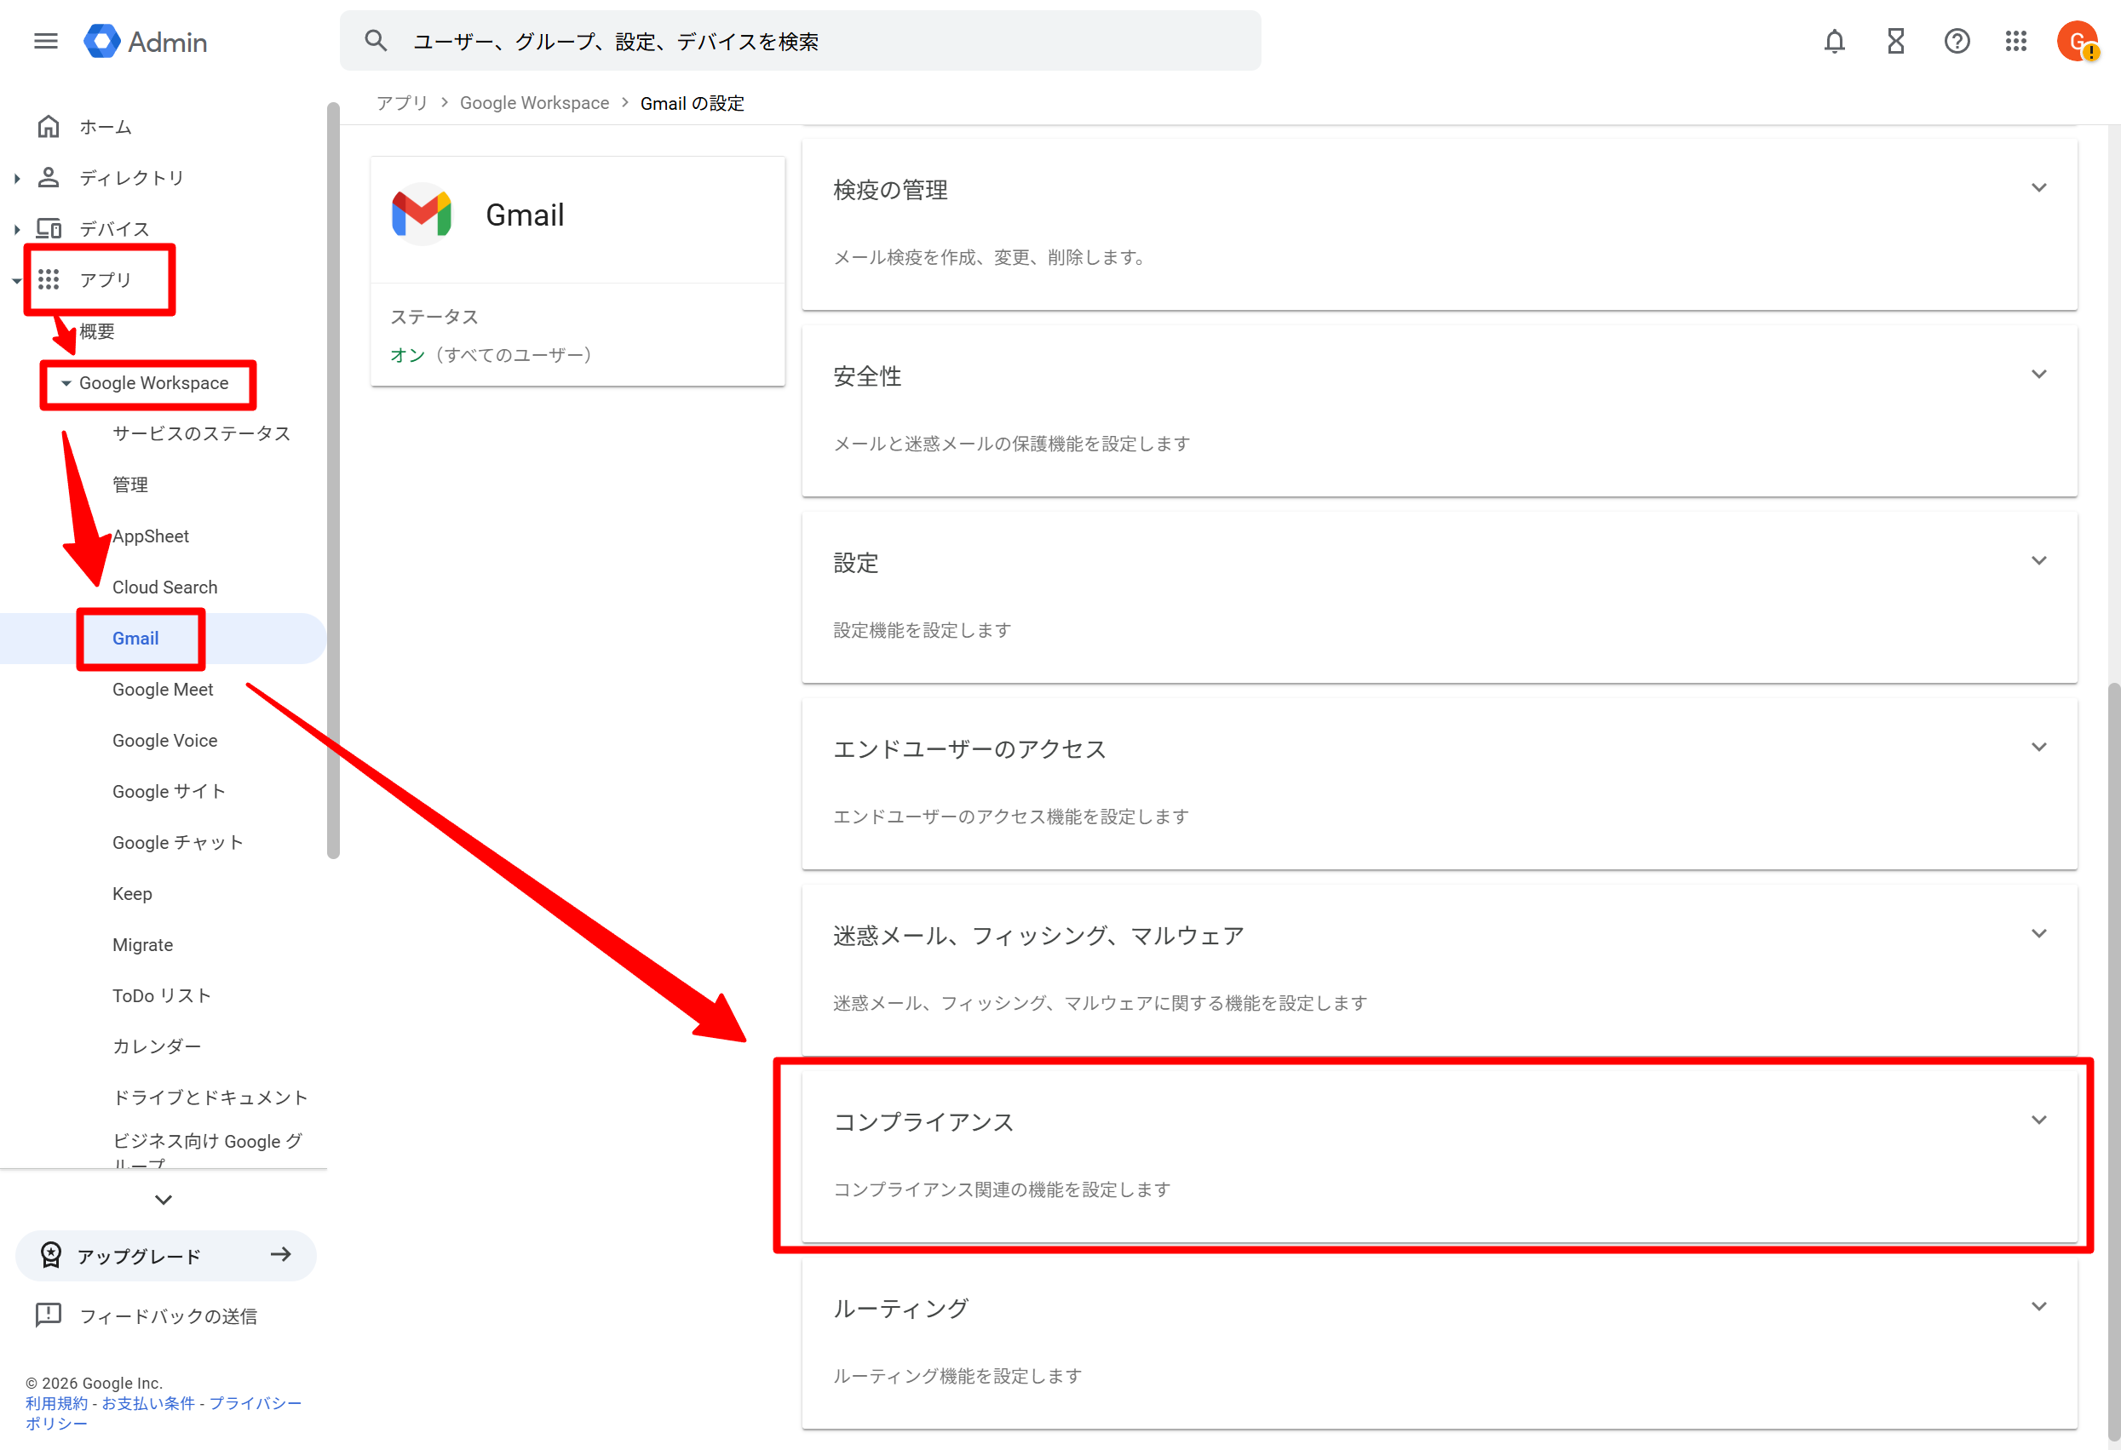The width and height of the screenshot is (2121, 1450).
Task: Click the アップグレード button
Action: (166, 1256)
